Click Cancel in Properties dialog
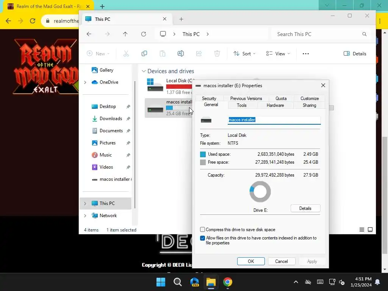 pos(282,261)
